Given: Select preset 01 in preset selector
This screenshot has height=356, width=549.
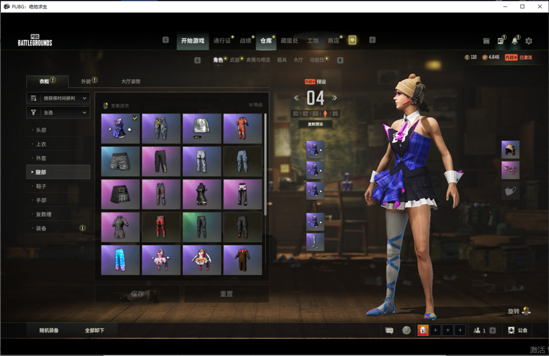Looking at the screenshot, I should point(296,114).
